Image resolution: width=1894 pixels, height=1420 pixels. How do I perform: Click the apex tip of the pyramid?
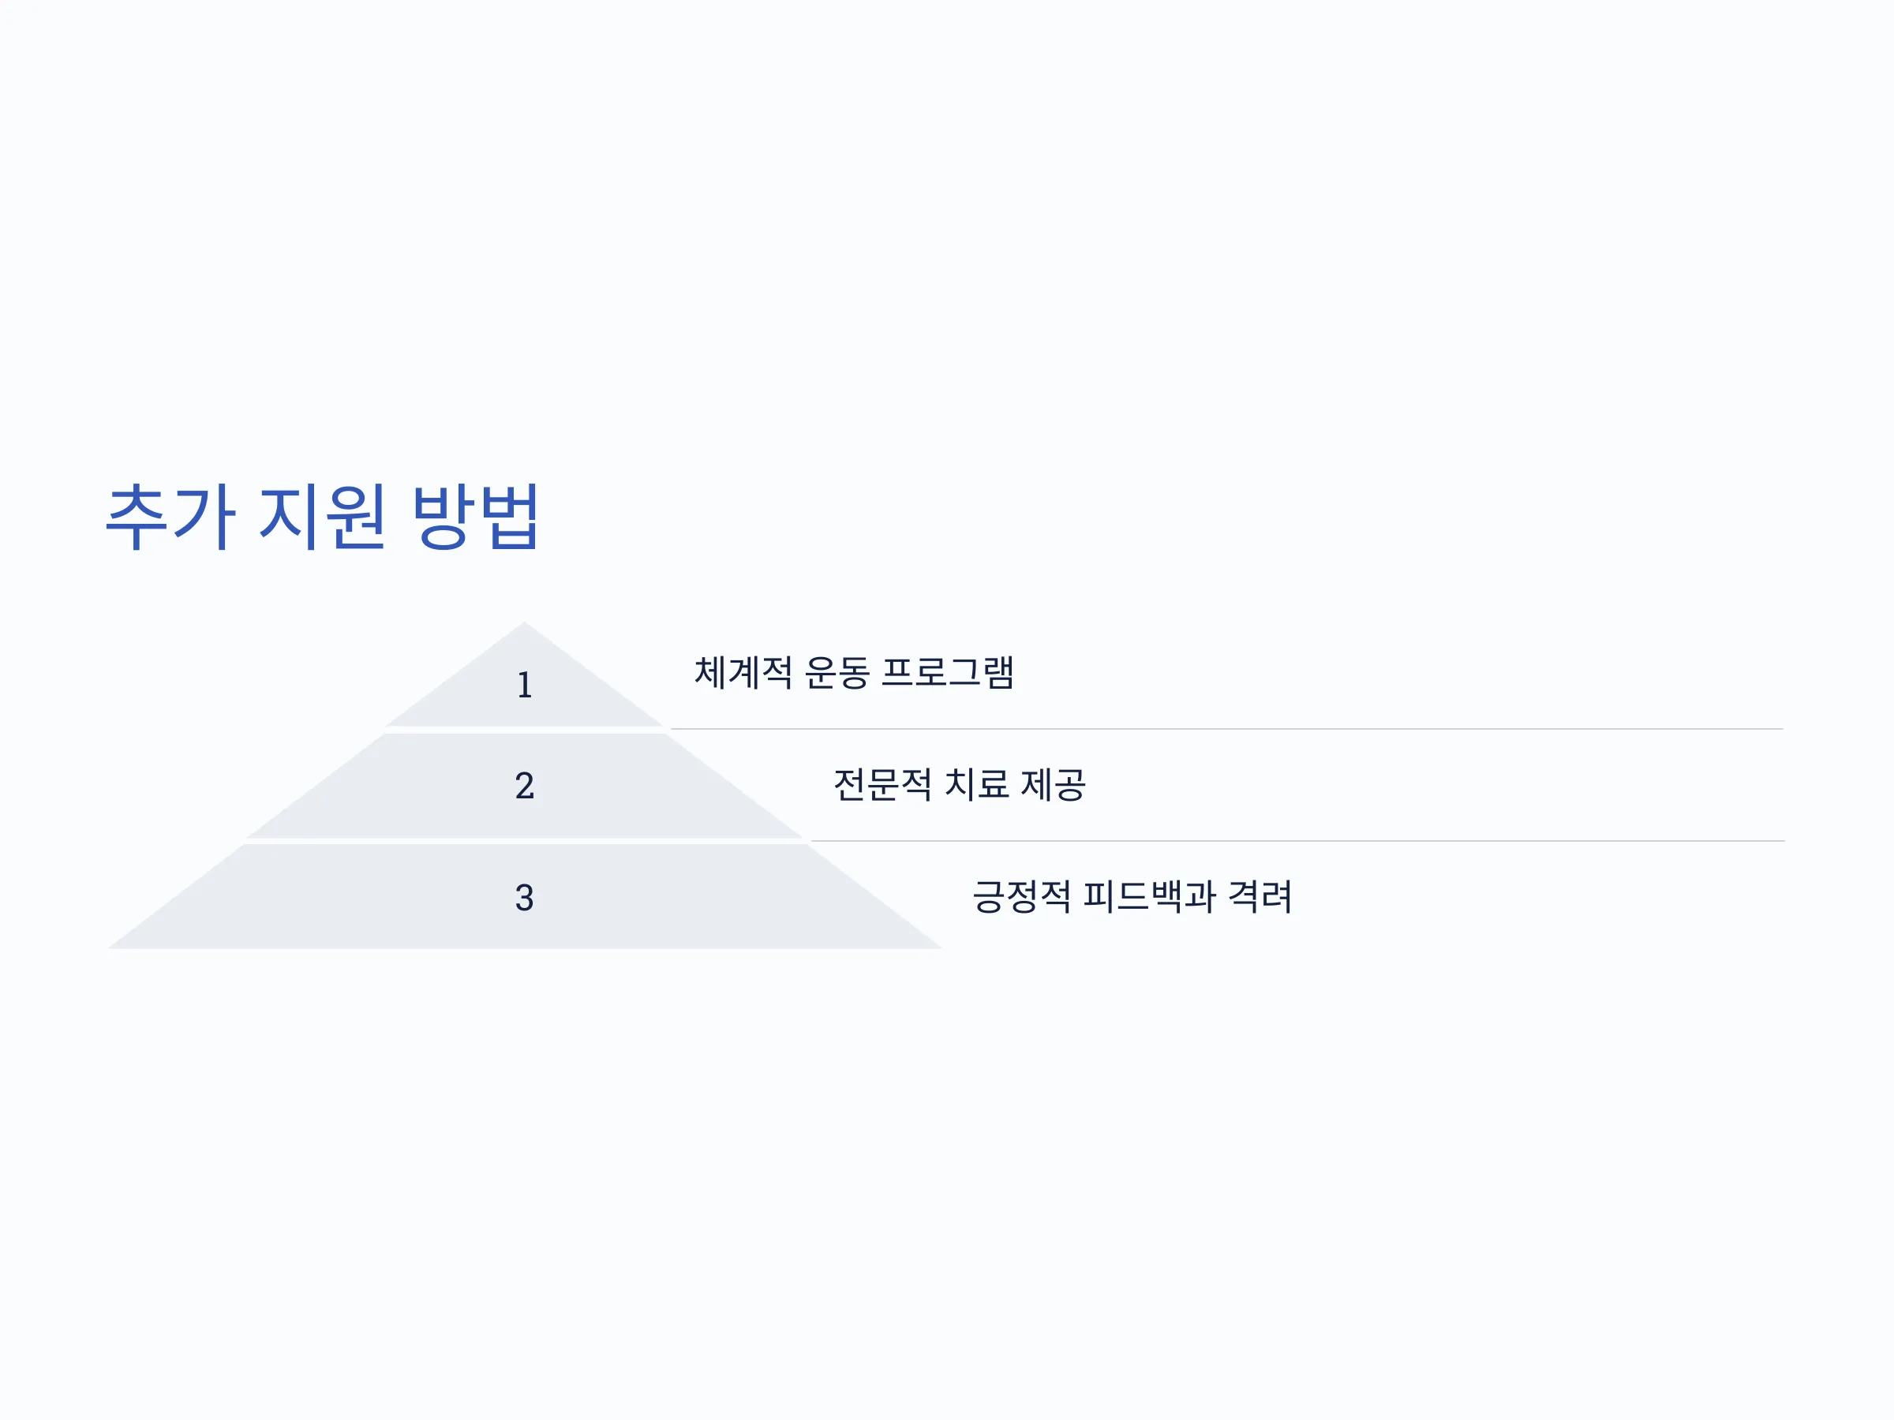tap(524, 624)
